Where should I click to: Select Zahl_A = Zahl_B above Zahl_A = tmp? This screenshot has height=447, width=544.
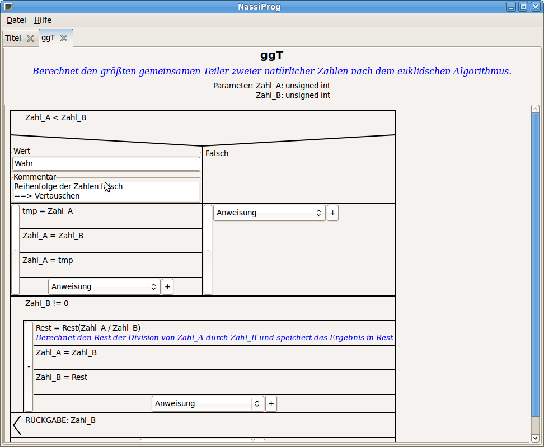53,236
